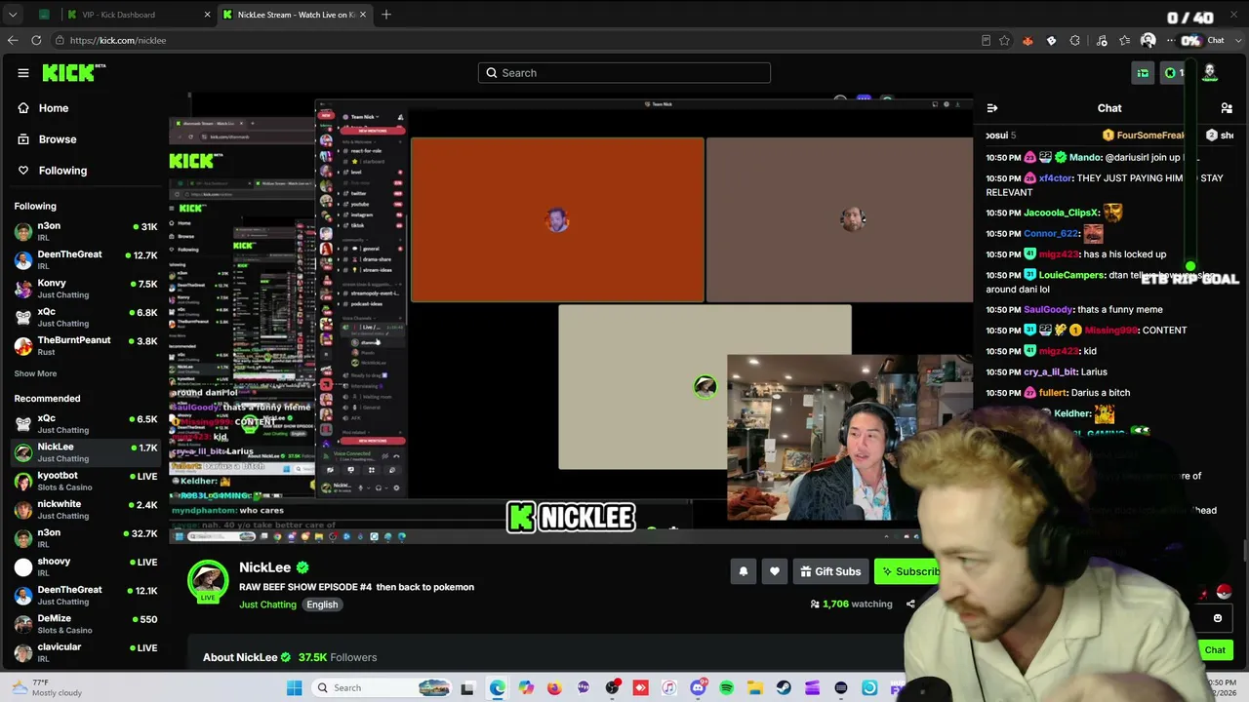Open a new browser tab

coord(386,15)
